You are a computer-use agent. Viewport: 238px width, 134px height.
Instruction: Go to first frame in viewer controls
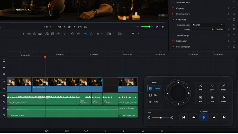[x=59, y=27]
